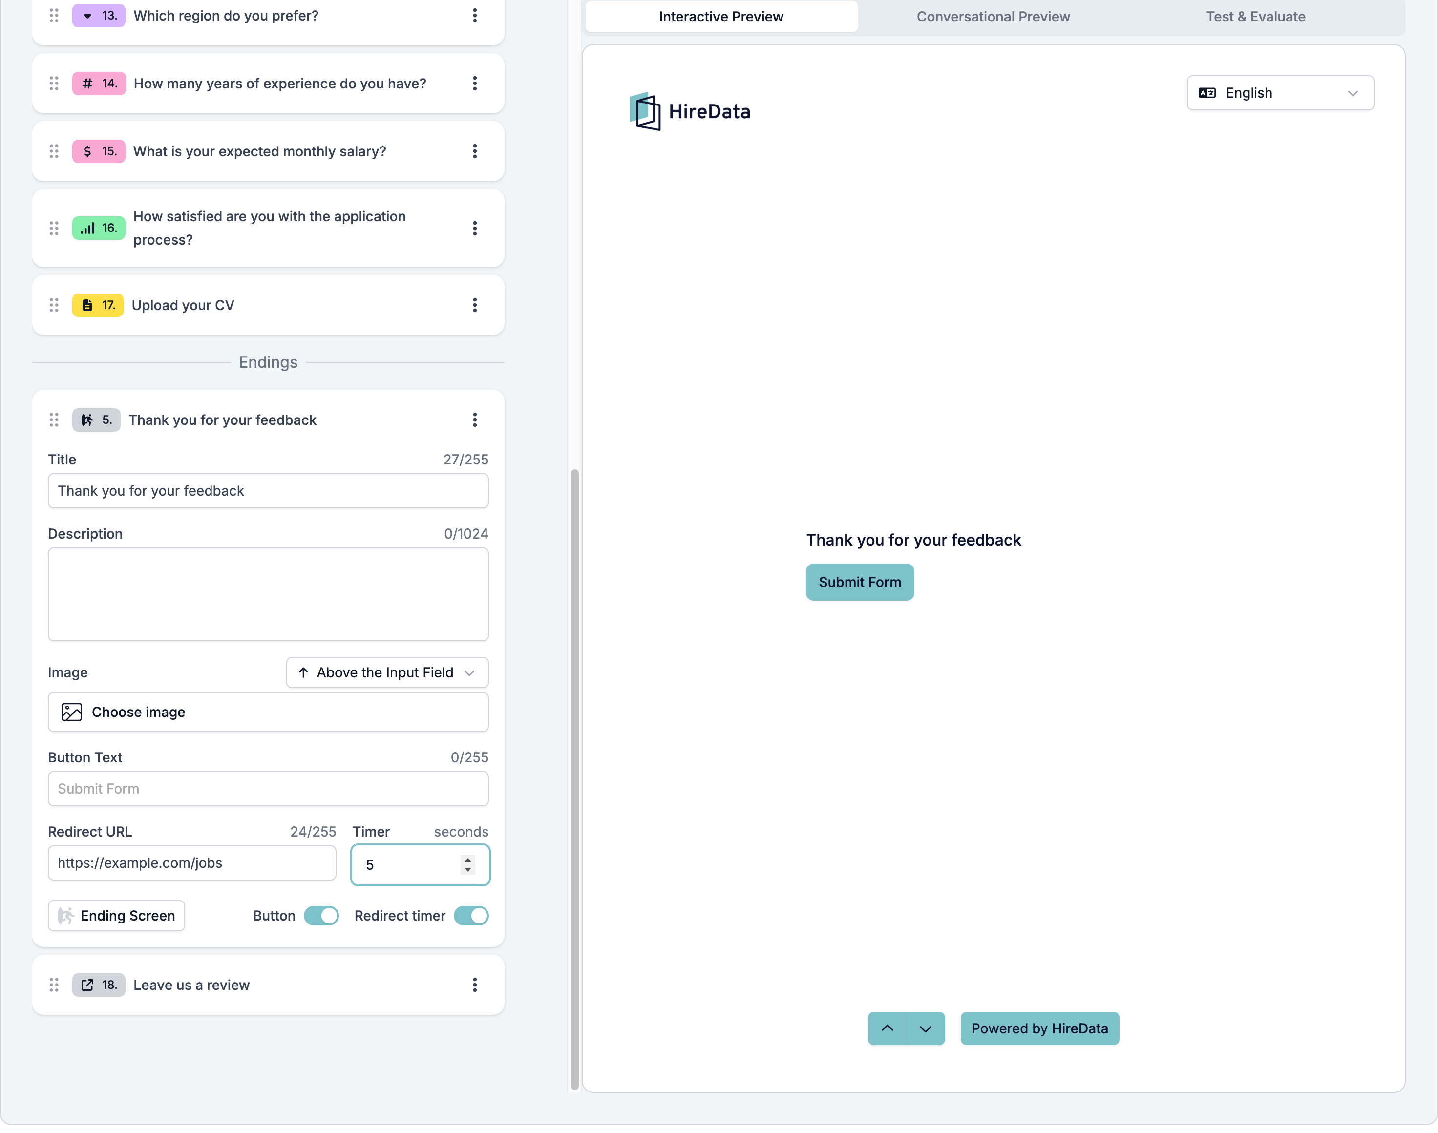Click the editor panel vertical scrollbar
The width and height of the screenshot is (1438, 1133).
(x=574, y=779)
